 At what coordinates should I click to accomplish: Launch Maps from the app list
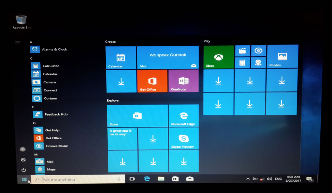45,169
